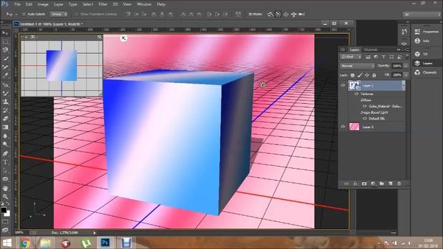Click the Lock all padlock icon
Viewport: 443px width, 249px height.
374,75
